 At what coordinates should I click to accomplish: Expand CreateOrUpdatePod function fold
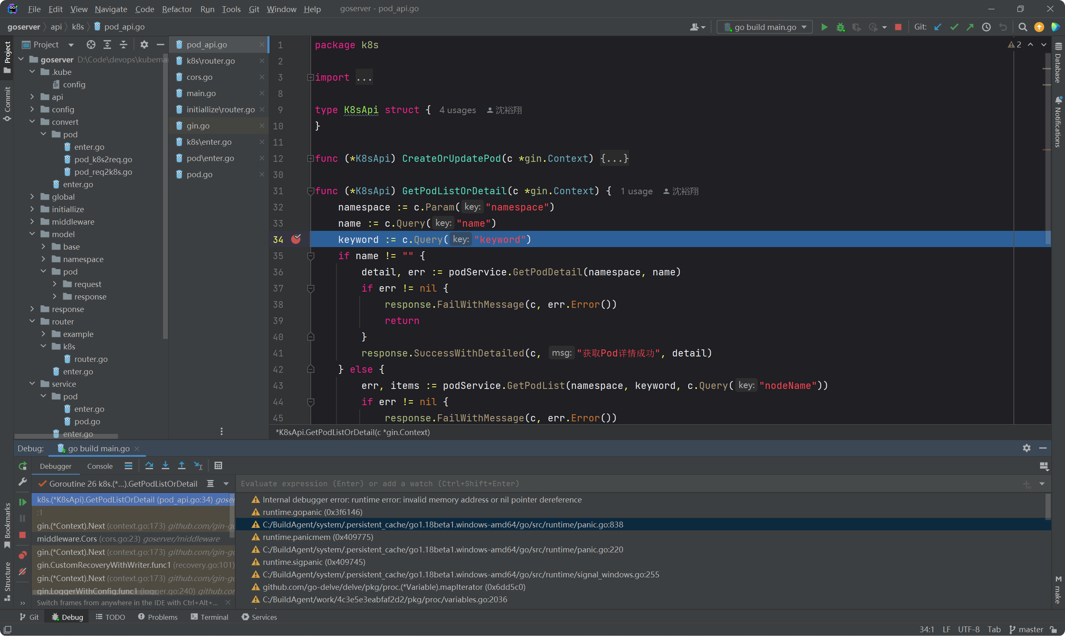(x=310, y=158)
